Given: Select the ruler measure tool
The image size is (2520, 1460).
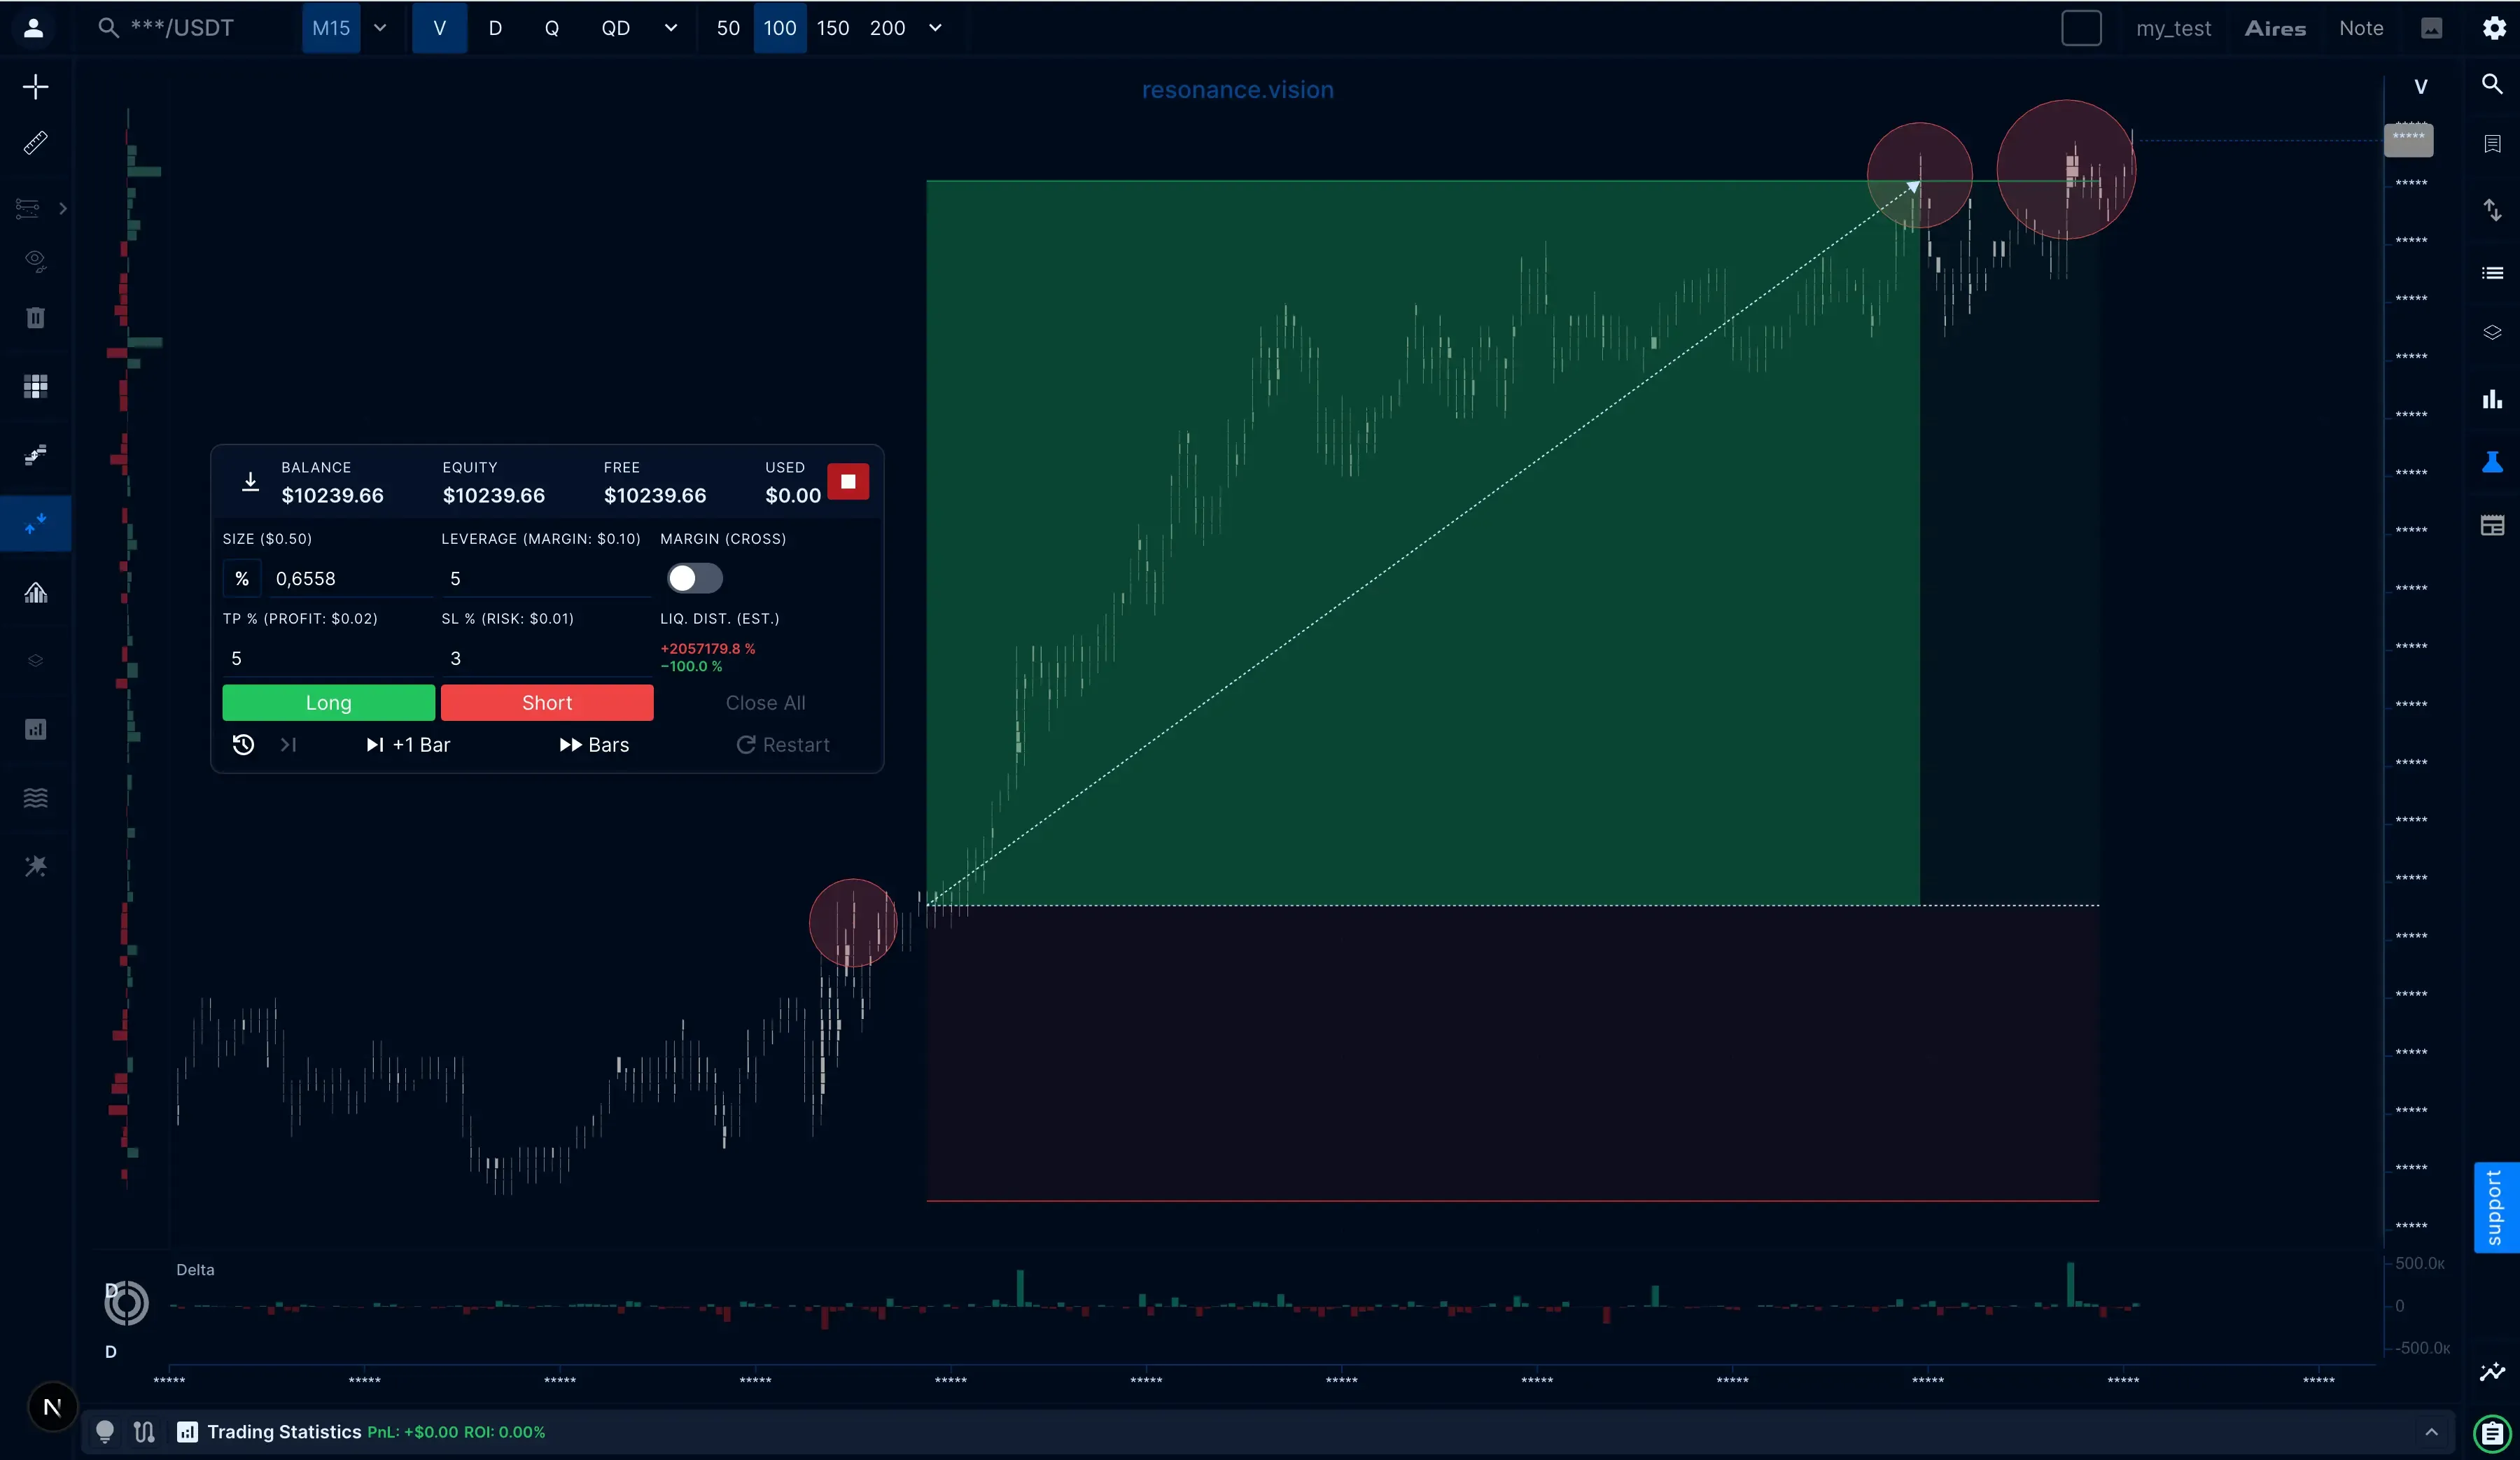Looking at the screenshot, I should click(35, 143).
